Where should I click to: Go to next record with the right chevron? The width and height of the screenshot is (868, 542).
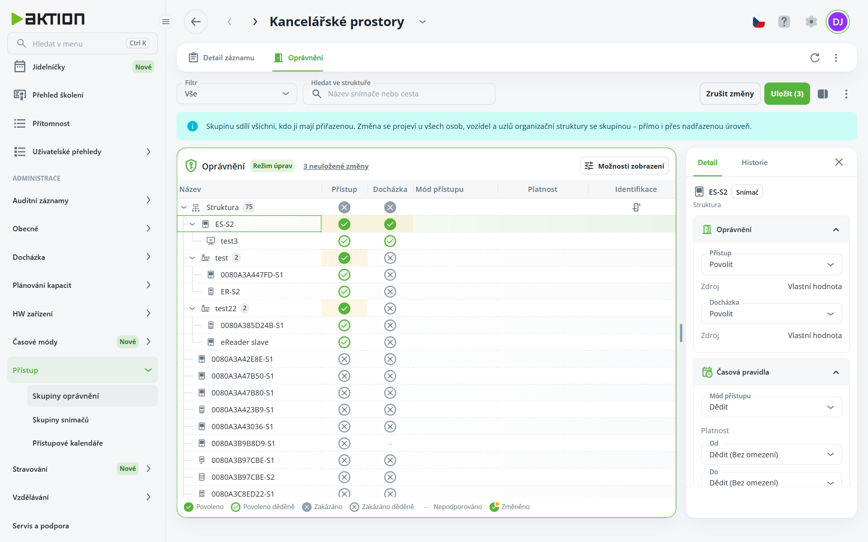click(255, 22)
